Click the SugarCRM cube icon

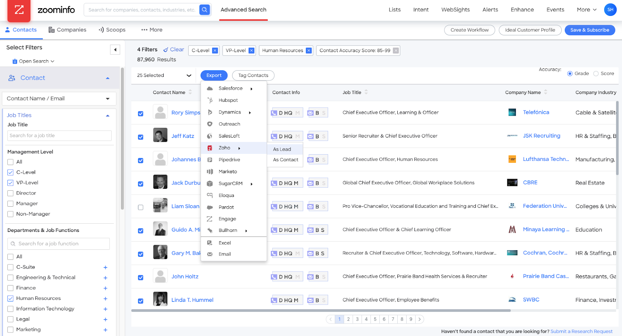[x=210, y=183]
